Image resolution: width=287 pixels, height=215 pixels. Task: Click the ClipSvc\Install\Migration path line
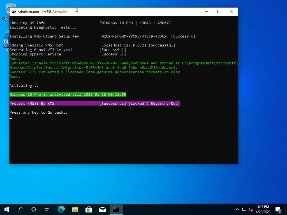[x=93, y=68]
